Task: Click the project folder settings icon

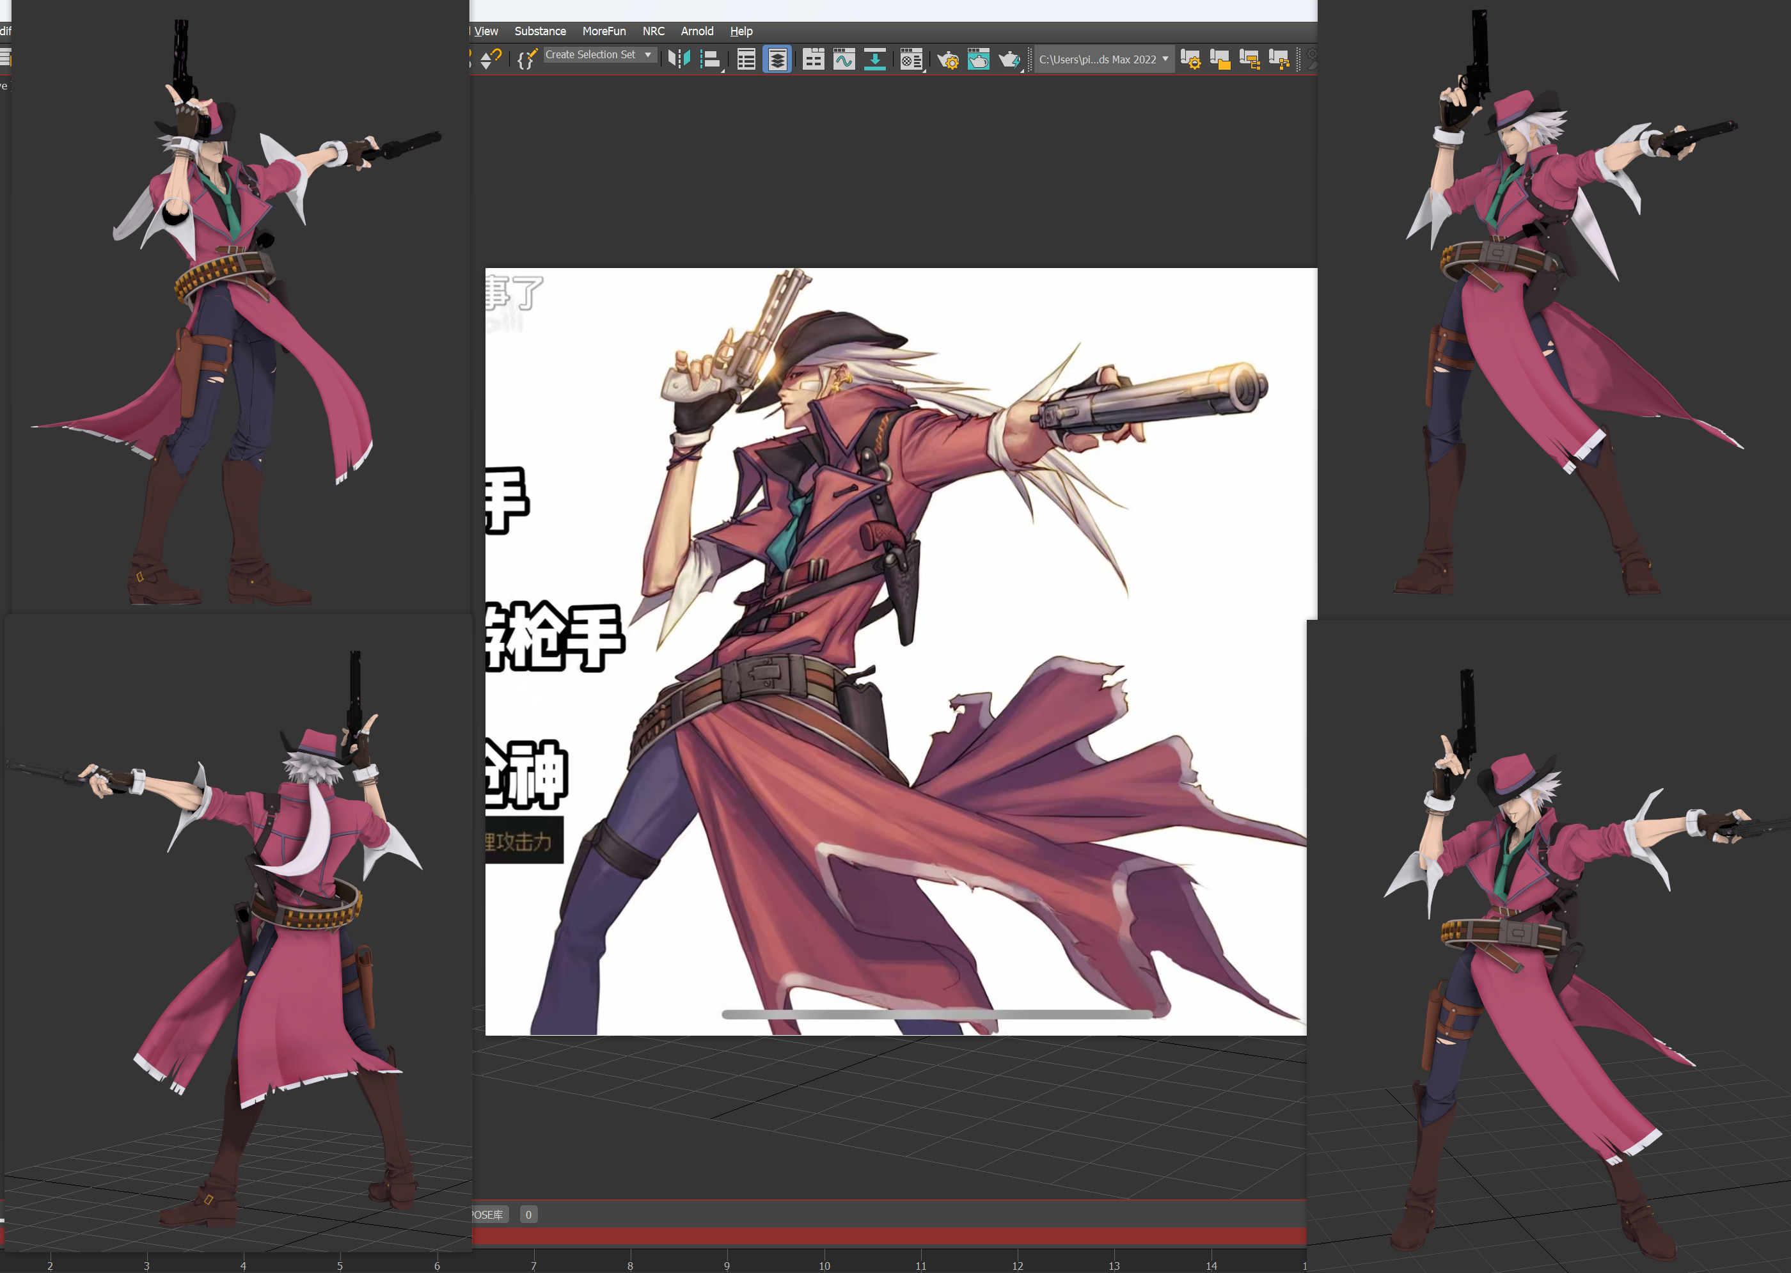Action: [1190, 59]
